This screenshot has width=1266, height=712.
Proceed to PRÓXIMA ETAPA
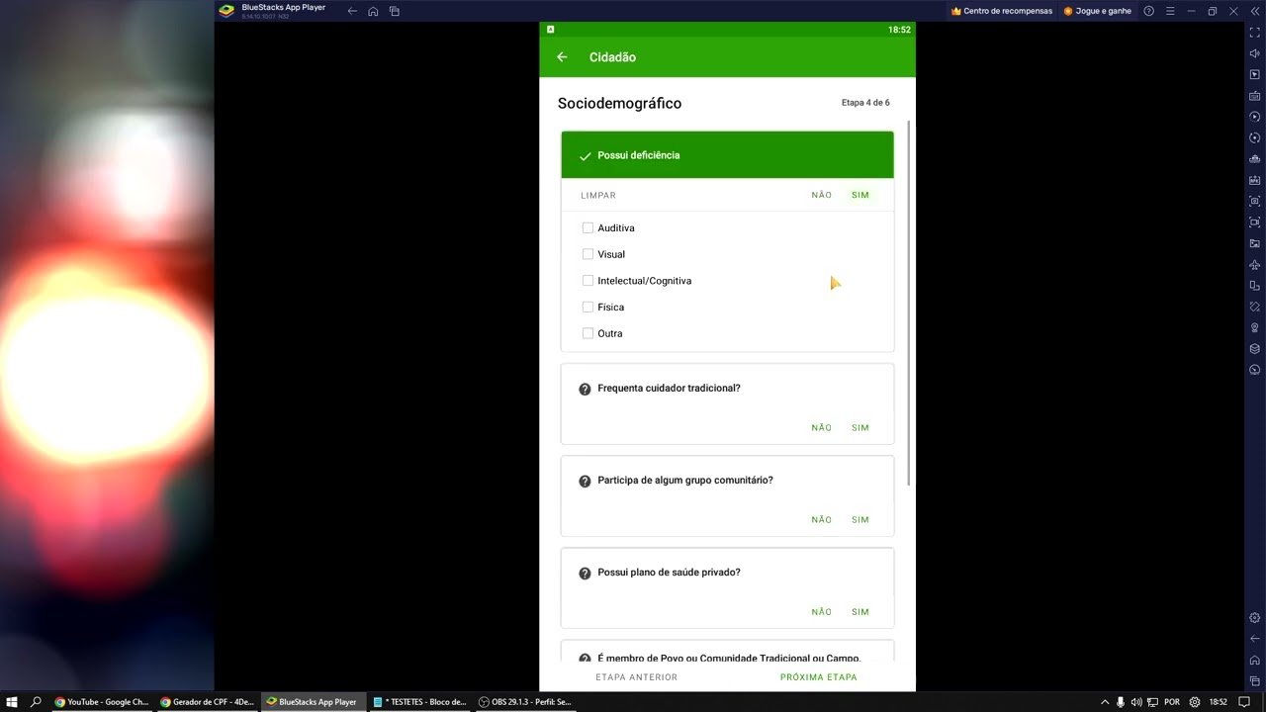pos(819,677)
